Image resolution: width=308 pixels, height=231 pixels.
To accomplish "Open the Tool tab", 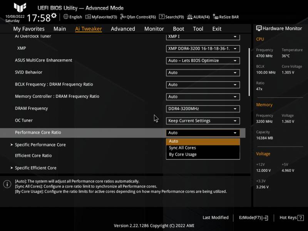I will 198,29.
